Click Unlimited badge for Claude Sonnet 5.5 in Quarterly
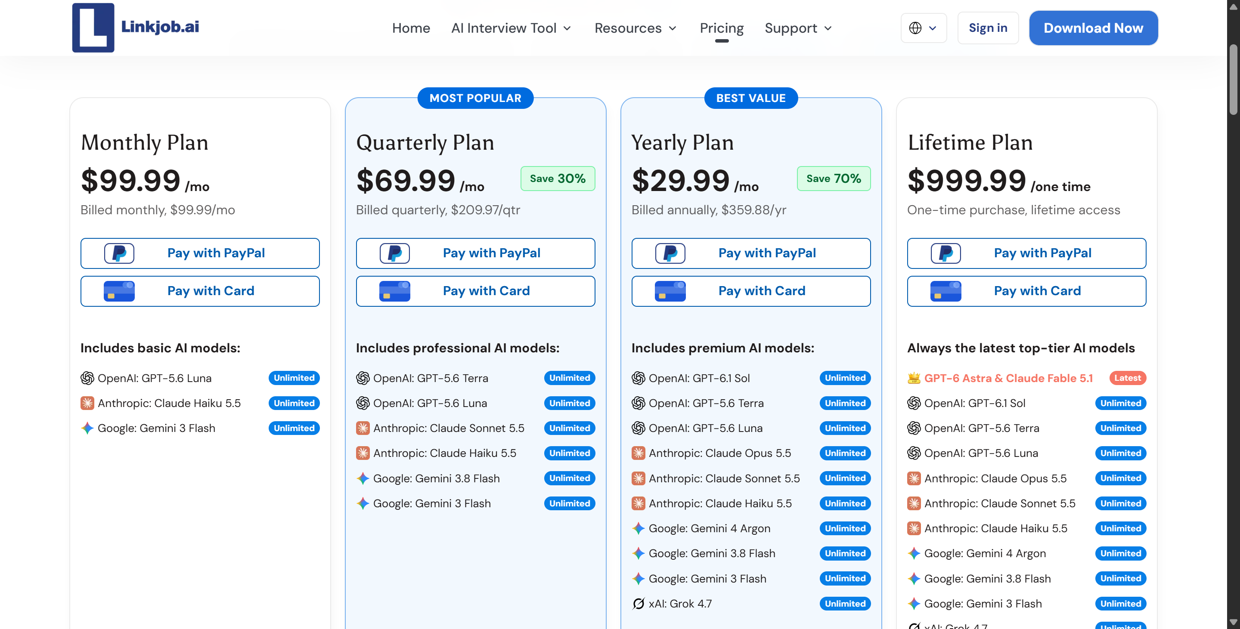Viewport: 1240px width, 629px height. pyautogui.click(x=570, y=428)
